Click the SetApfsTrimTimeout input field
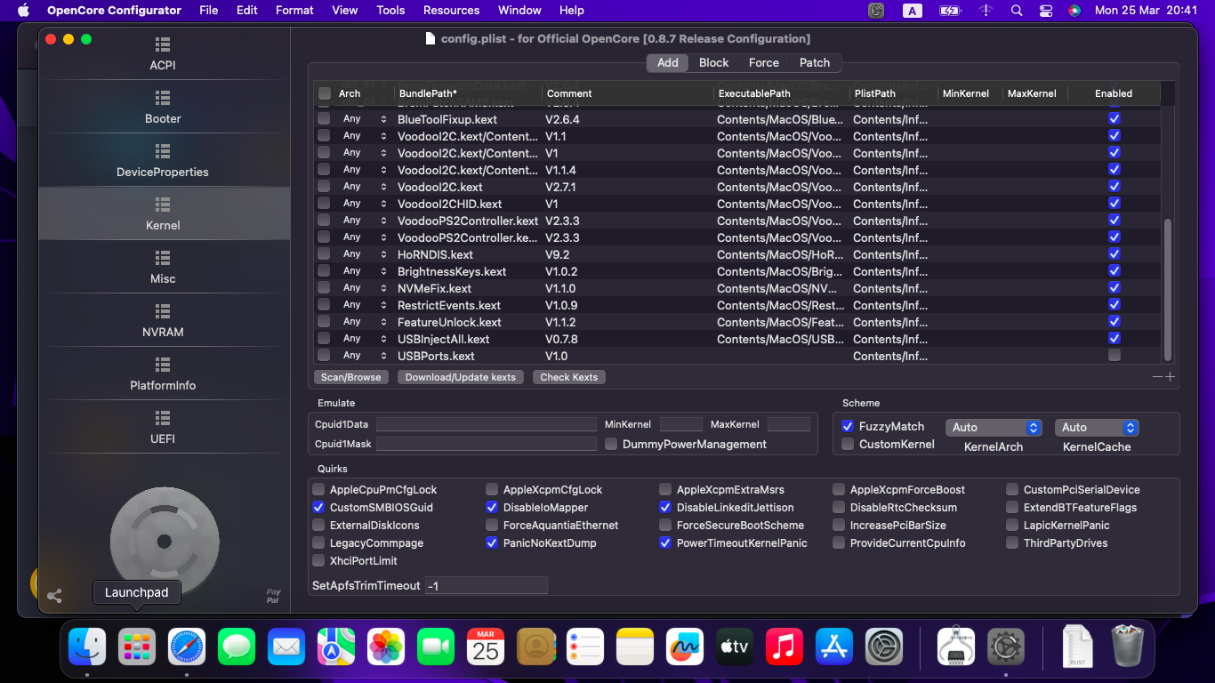Image resolution: width=1215 pixels, height=683 pixels. pos(486,586)
